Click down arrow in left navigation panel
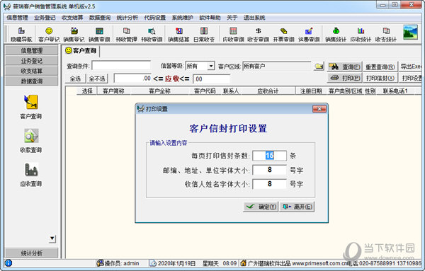The width and height of the screenshot is (425, 271). coord(52,238)
